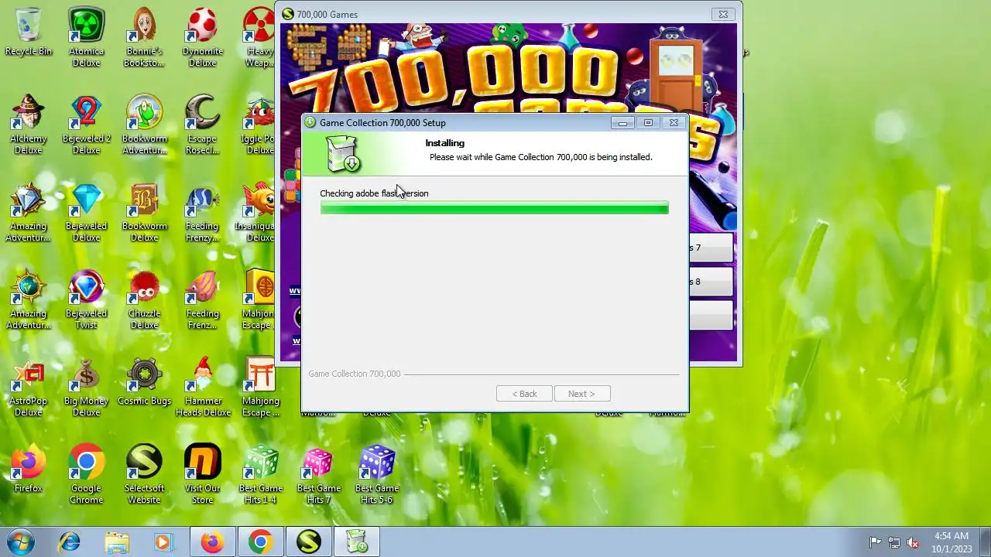Select the Chuzzle Deluxe desktop icon
The image size is (991, 557).
point(144,299)
